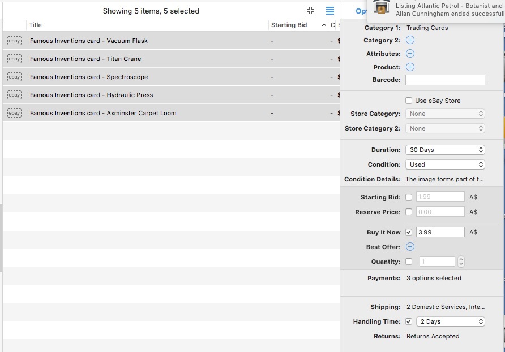Open Store Category 2 dropdown
505x352 pixels.
click(445, 128)
